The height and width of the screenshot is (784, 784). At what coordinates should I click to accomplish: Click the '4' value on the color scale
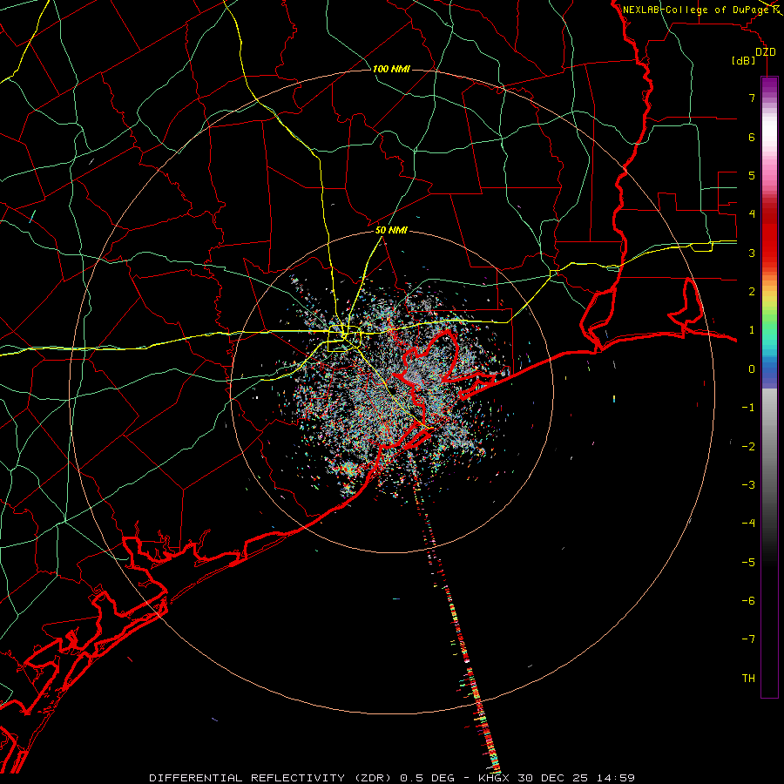752,214
